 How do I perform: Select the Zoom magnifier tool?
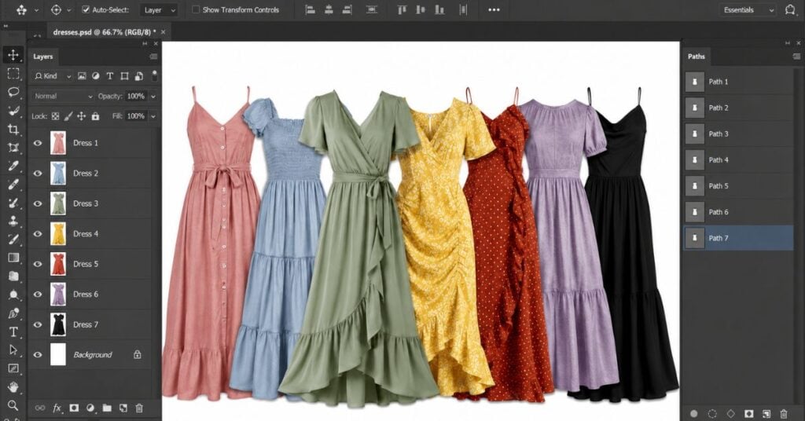(x=13, y=405)
